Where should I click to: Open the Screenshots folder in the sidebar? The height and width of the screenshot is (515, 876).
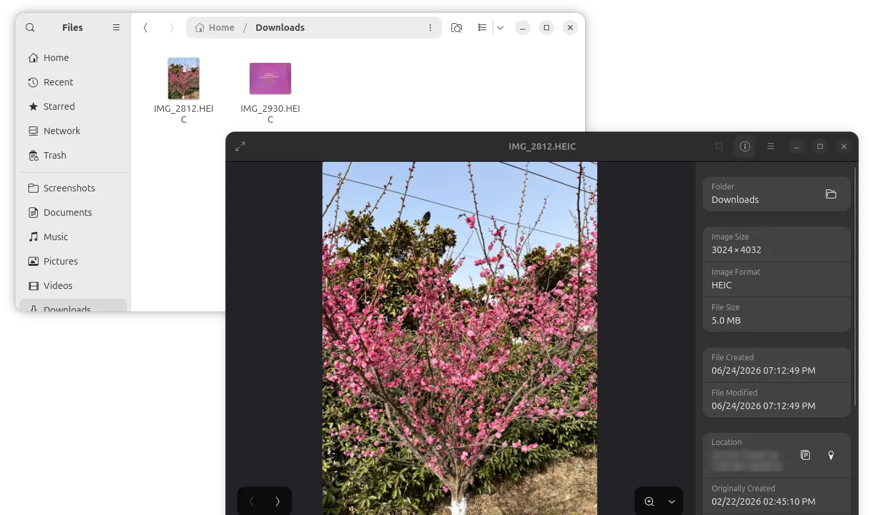[x=73, y=188]
